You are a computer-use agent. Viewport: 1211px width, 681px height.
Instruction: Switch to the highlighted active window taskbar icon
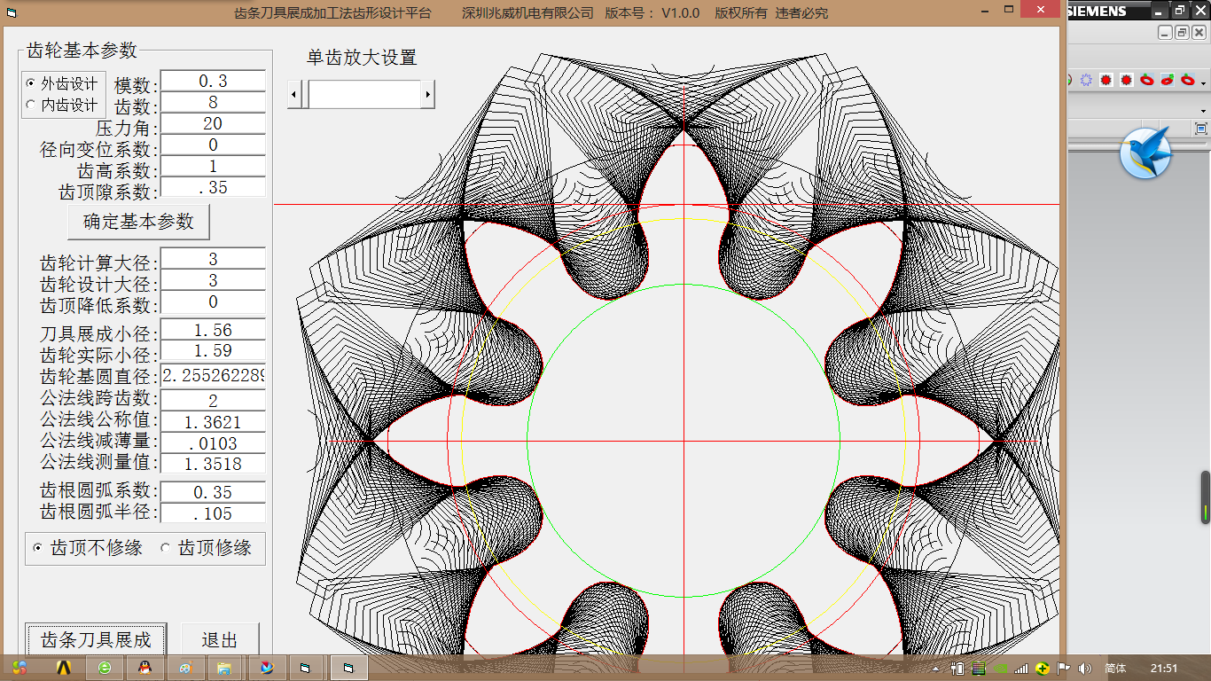click(x=348, y=668)
